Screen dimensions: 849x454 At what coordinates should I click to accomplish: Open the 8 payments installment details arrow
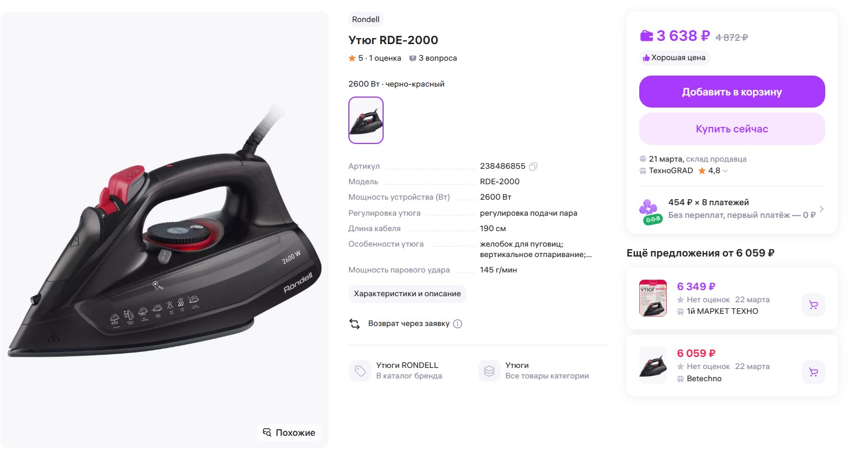click(821, 209)
